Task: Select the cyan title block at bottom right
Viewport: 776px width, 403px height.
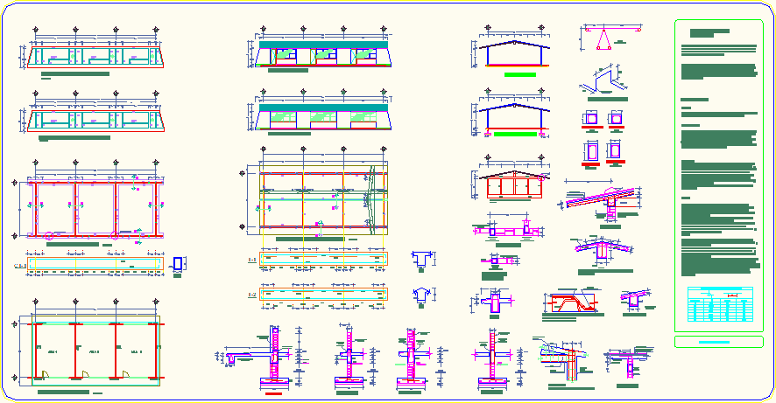Action: tap(717, 341)
